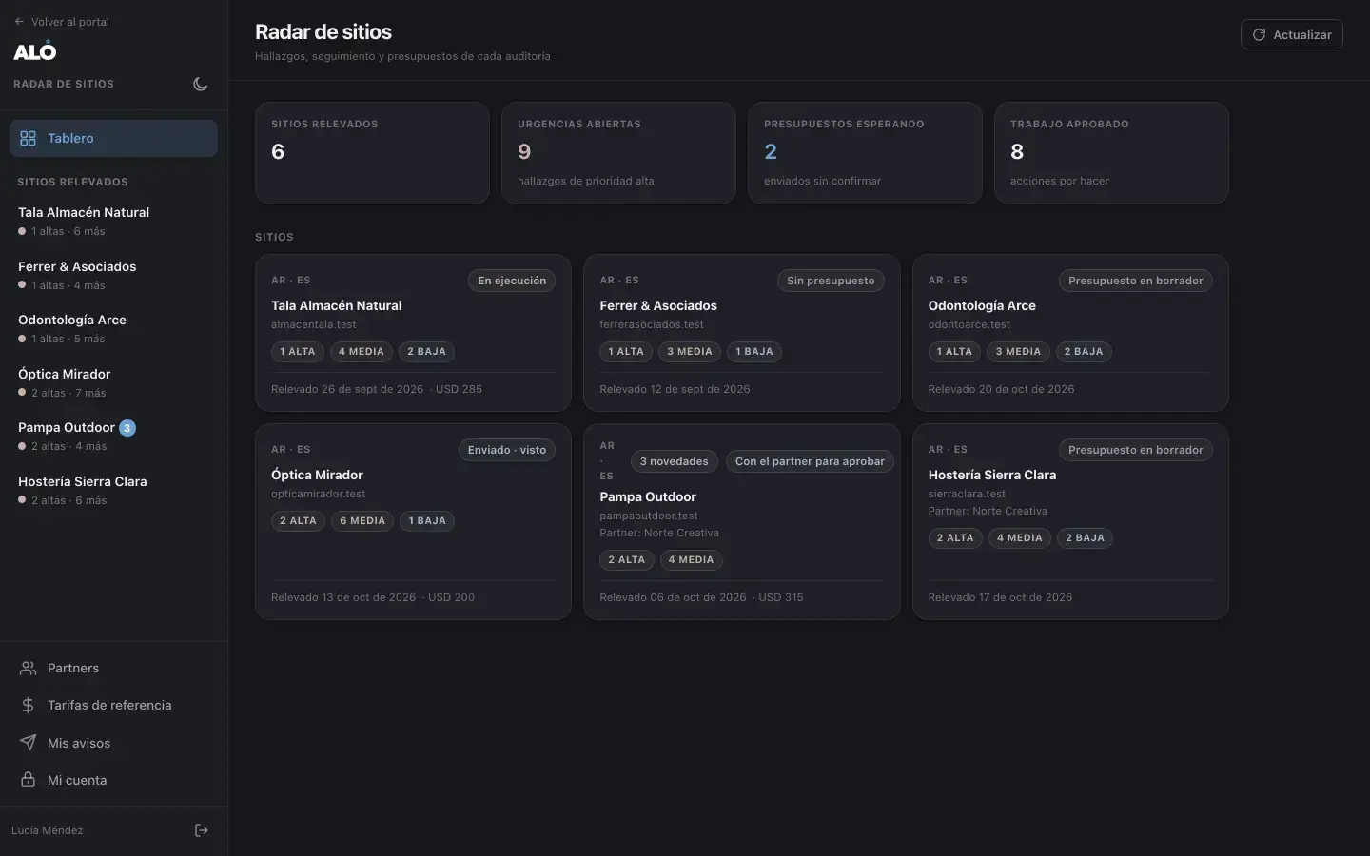Click the back arrow icon beside Volver al portal
The width and height of the screenshot is (1370, 856).
click(x=19, y=22)
